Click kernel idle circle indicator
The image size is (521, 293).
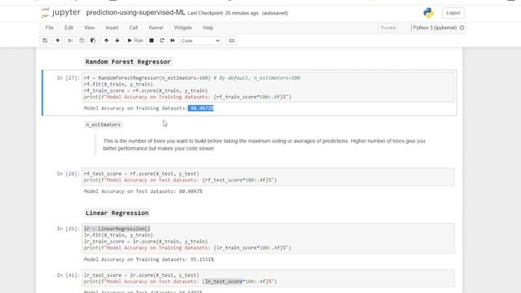pos(462,28)
